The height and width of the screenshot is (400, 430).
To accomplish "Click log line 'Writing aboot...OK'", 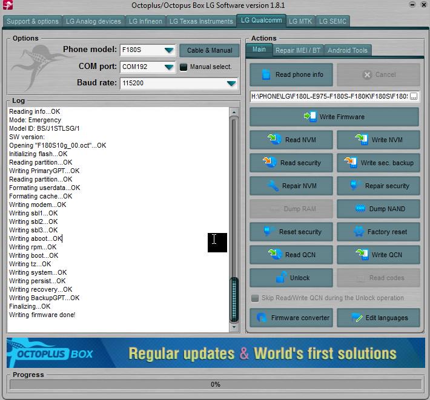I will click(x=36, y=238).
